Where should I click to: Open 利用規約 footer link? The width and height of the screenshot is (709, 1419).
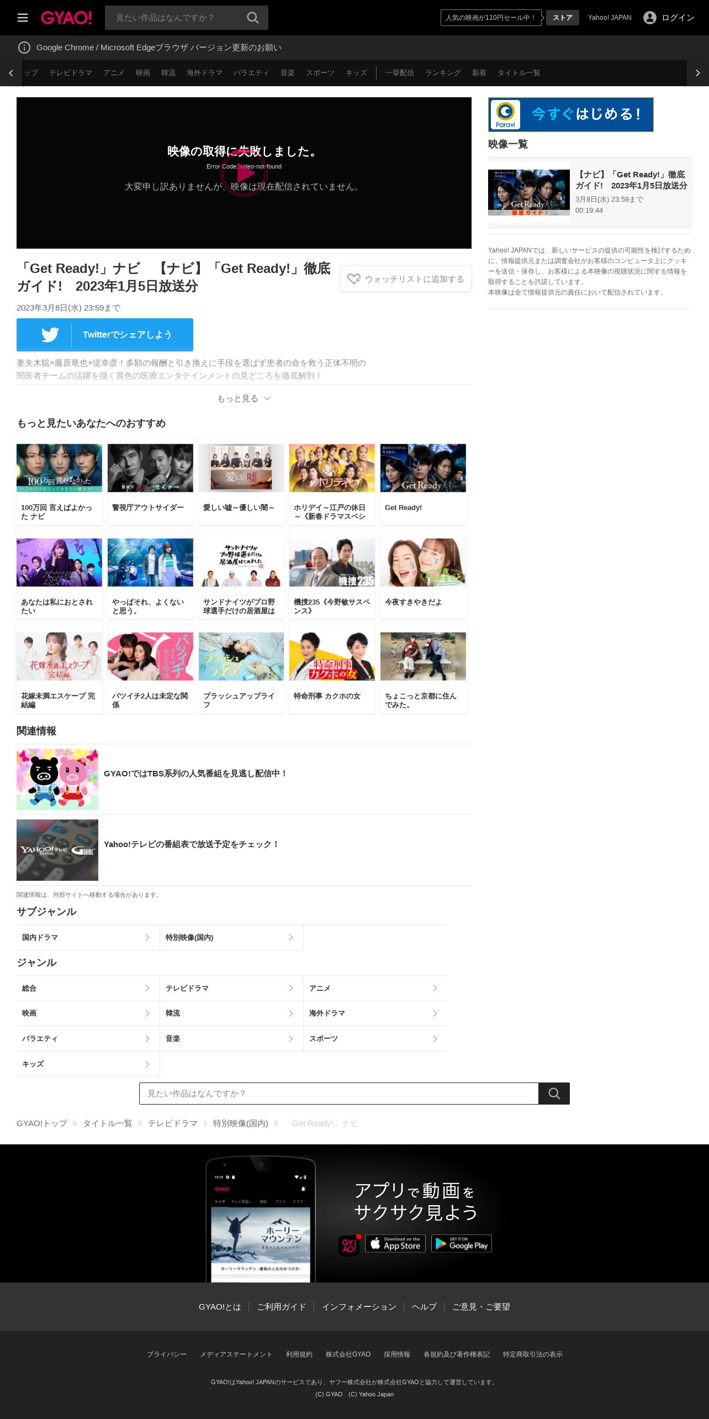pyautogui.click(x=299, y=1354)
